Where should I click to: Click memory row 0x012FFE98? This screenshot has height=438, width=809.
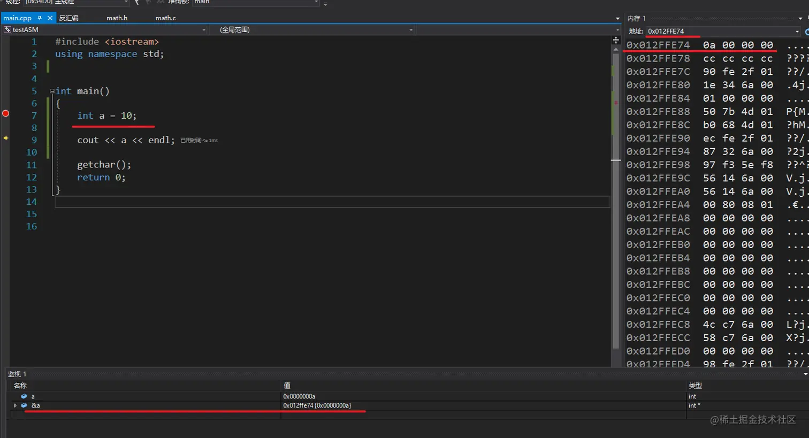717,165
